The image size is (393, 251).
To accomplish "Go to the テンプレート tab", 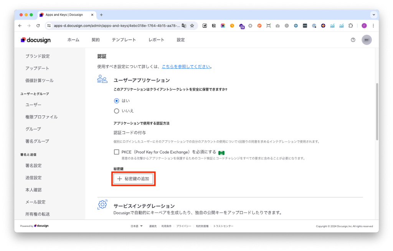I will coord(124,40).
